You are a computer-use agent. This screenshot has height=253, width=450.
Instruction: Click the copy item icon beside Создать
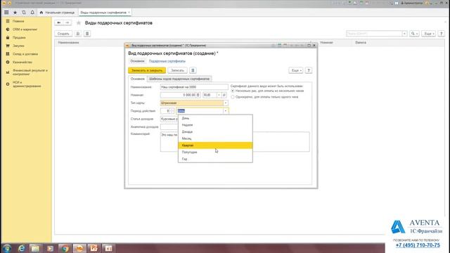click(x=78, y=34)
